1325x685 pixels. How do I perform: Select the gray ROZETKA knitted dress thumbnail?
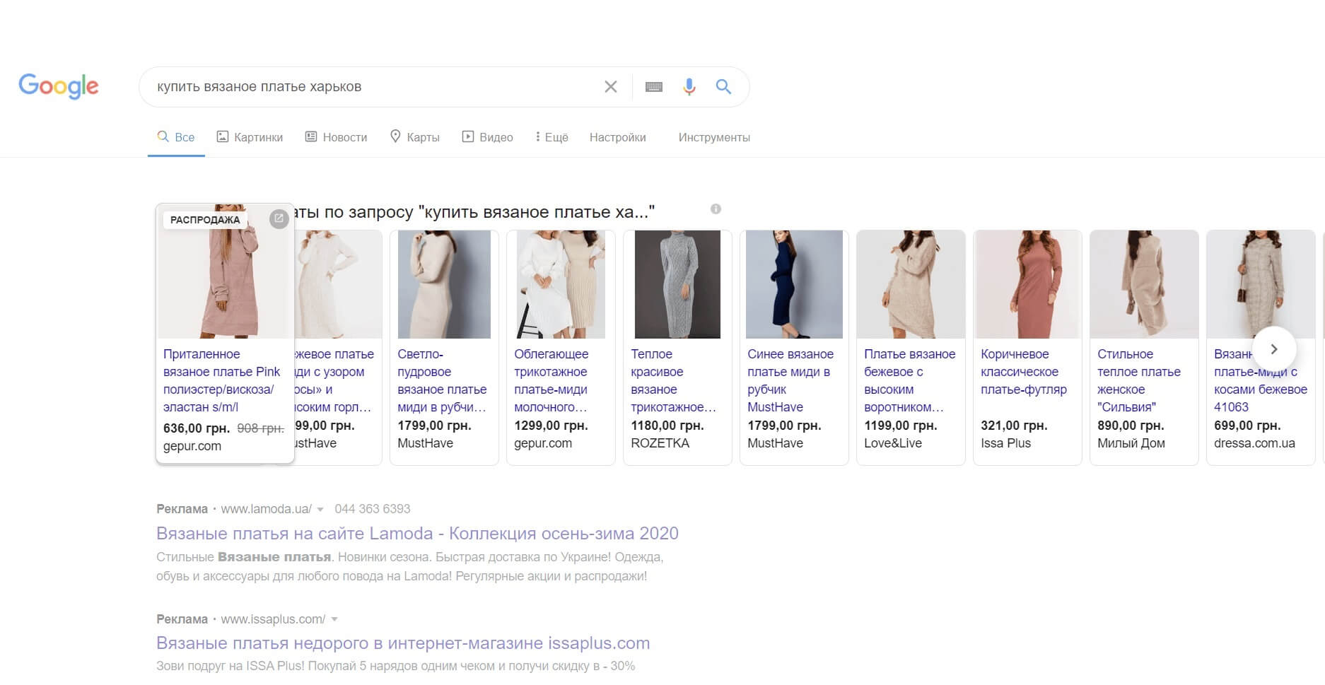pos(677,284)
